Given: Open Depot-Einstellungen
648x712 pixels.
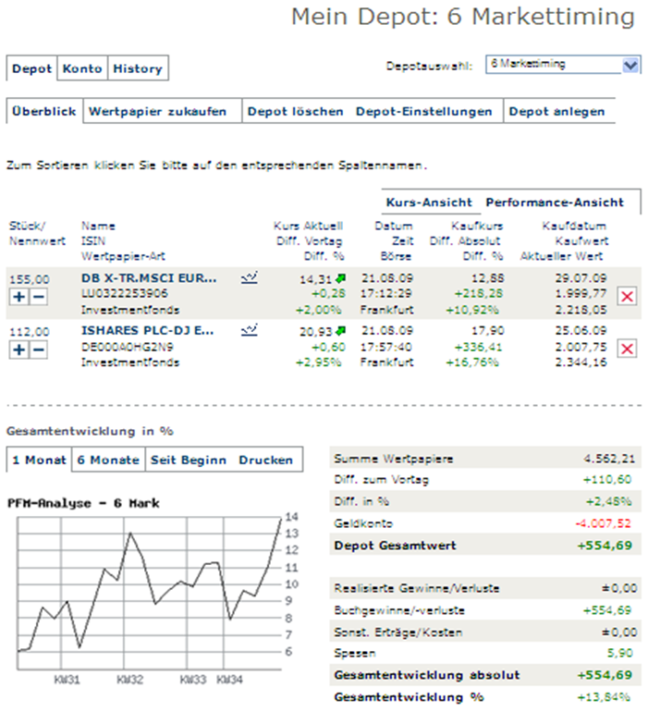Looking at the screenshot, I should click(424, 112).
